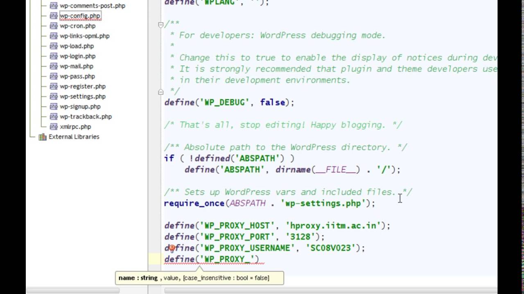
Task: Click 'hproxy.iitm.ac.in' proxy host string
Action: 334,225
